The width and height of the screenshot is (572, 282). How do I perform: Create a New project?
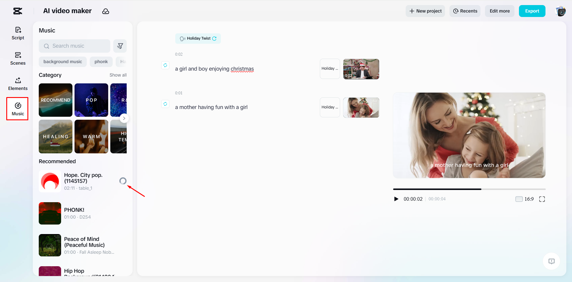tap(425, 11)
